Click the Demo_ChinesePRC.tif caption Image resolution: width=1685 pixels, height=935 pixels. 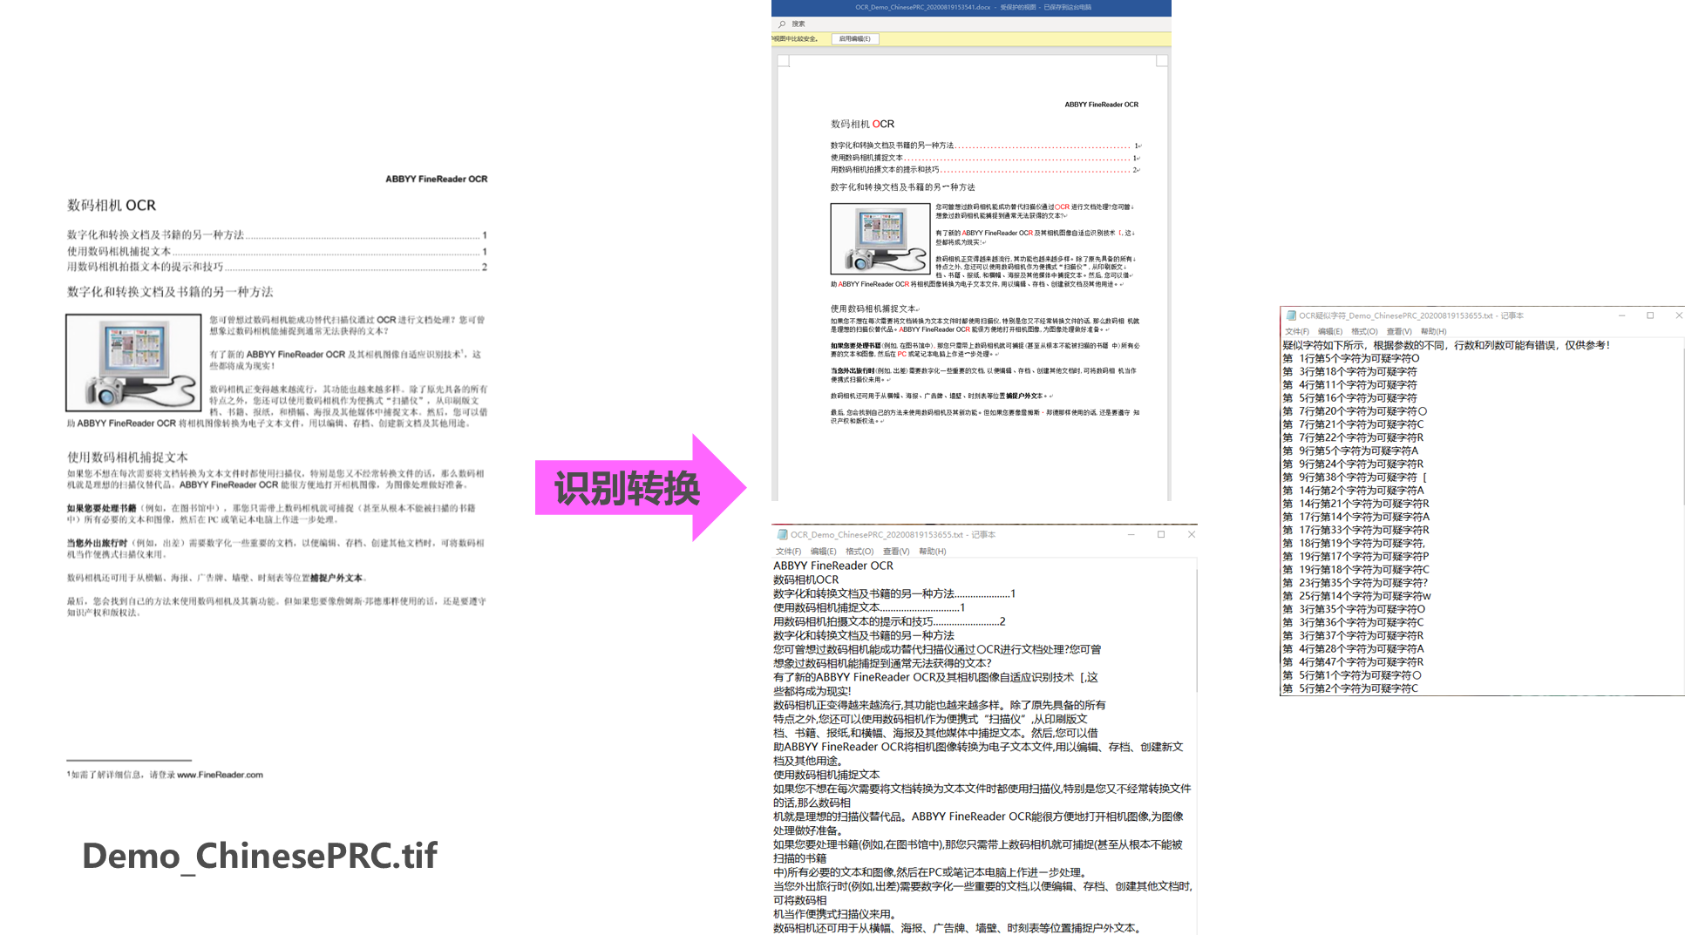[x=260, y=857]
